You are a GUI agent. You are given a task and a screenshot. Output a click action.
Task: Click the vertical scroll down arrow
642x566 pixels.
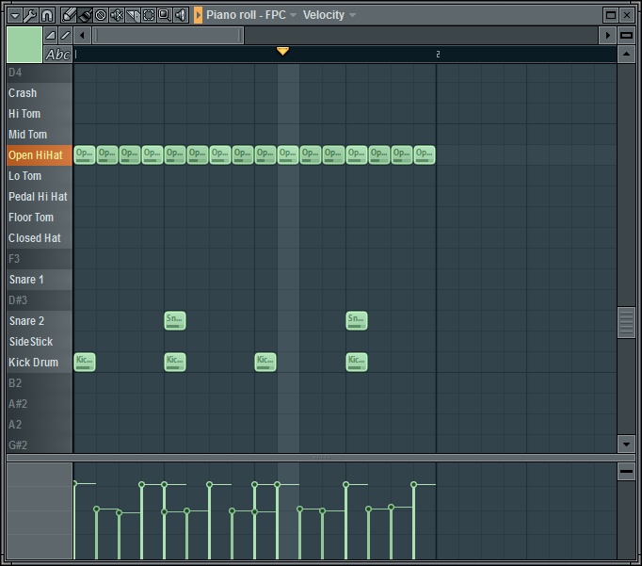[626, 445]
